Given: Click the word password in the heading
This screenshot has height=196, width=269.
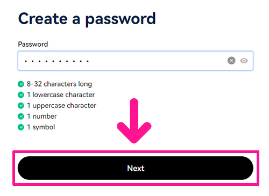Looking at the screenshot, I should point(121,19).
